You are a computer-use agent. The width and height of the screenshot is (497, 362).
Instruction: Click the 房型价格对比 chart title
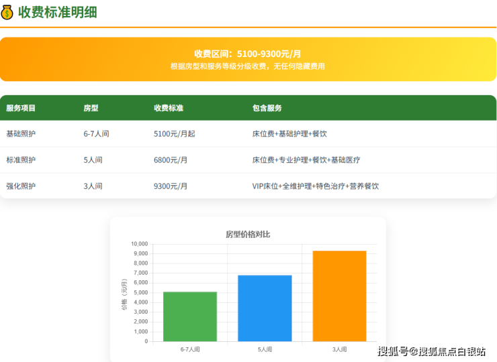click(248, 234)
